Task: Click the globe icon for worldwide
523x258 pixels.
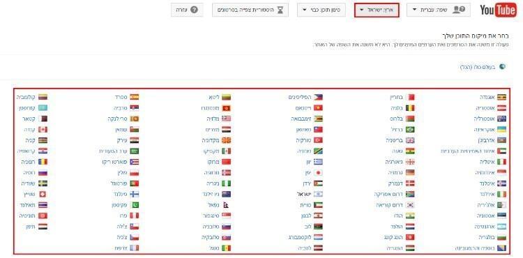Action: [502, 67]
